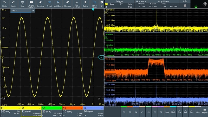Take a Screen Capture
This screenshot has width=208, height=117.
[x=31, y=4]
